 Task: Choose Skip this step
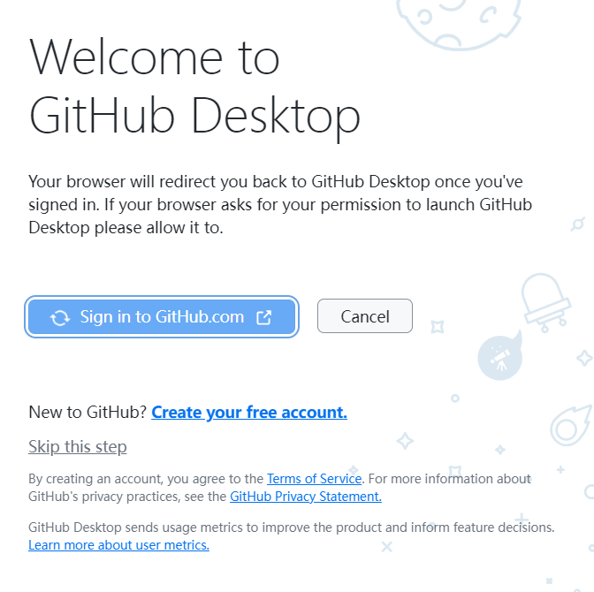(78, 446)
